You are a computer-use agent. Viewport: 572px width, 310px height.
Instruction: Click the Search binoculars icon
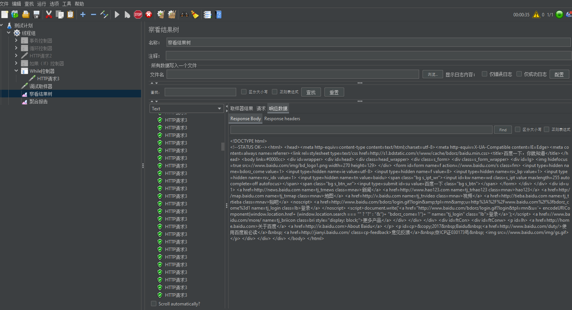pos(184,14)
